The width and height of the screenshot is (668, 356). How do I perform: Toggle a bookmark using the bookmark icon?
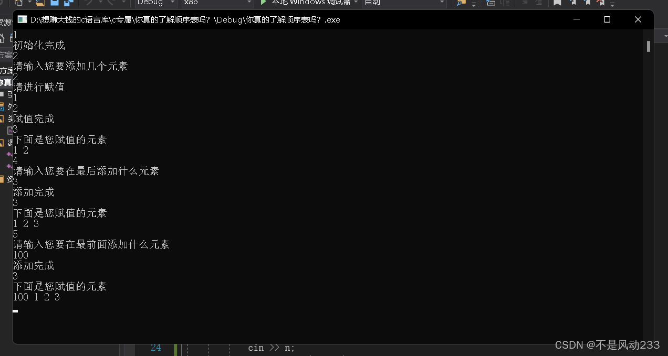click(x=557, y=3)
